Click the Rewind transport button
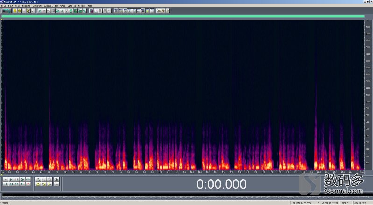 pyautogui.click(x=11, y=184)
